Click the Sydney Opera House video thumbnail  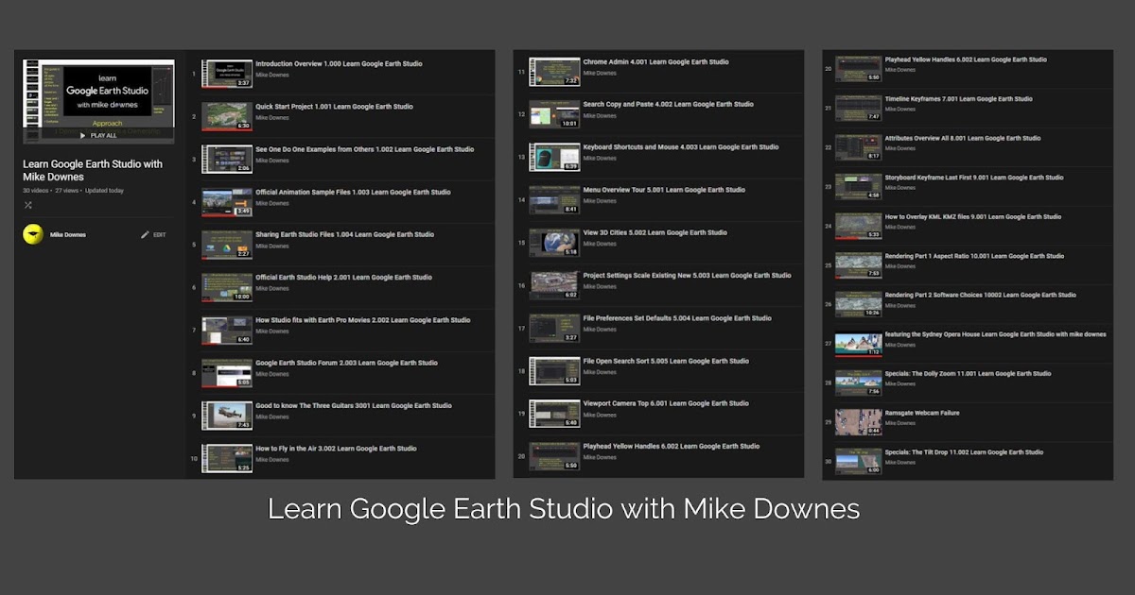(x=858, y=344)
